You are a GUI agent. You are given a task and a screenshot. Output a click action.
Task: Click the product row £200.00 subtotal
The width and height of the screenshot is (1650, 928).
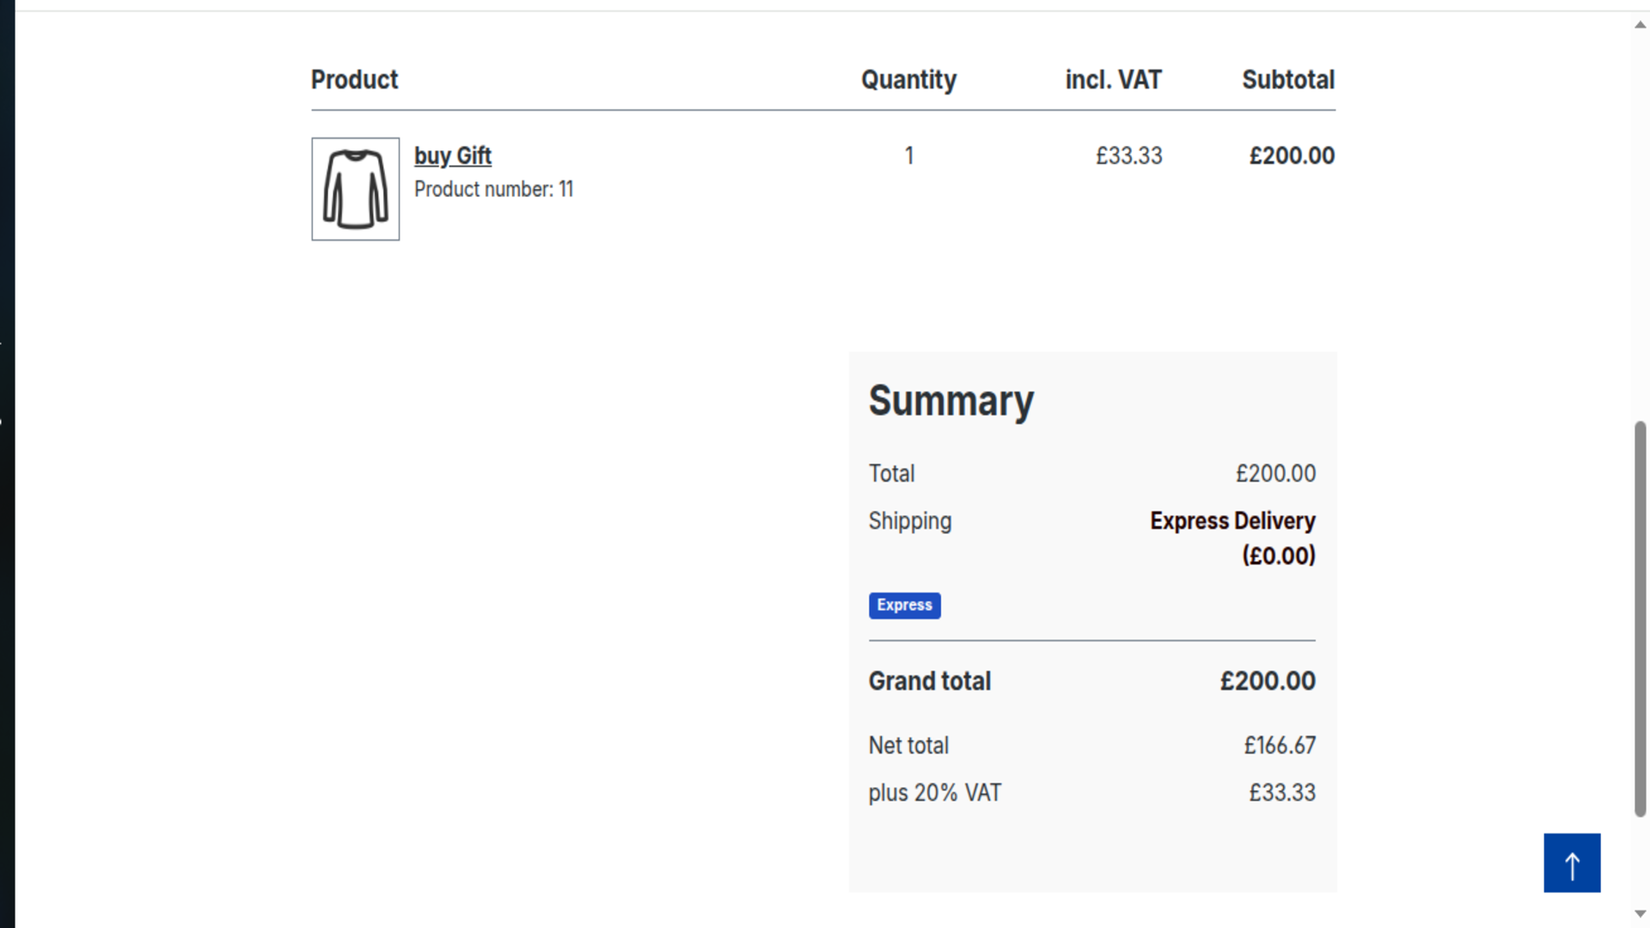[1292, 156]
